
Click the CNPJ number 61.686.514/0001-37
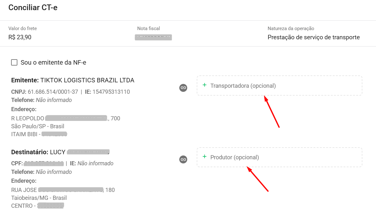53,92
